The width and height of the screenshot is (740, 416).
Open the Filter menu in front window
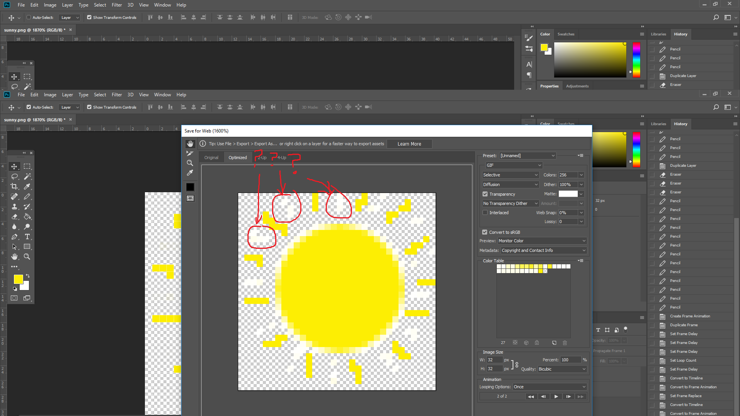click(117, 95)
